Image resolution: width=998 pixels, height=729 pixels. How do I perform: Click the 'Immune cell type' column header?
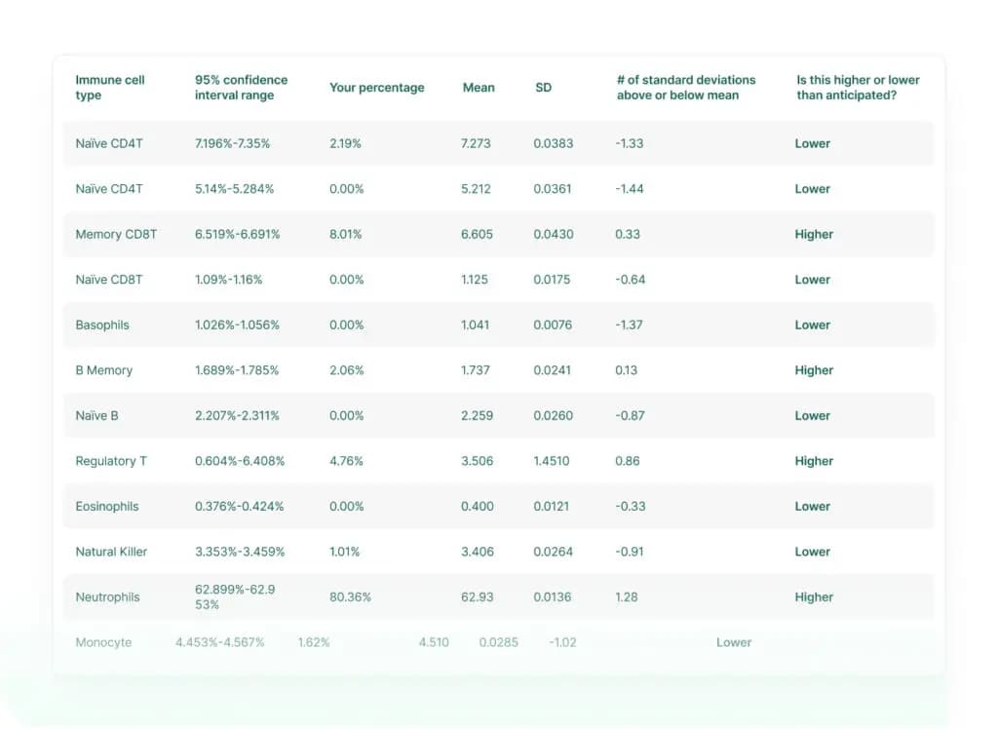[110, 87]
